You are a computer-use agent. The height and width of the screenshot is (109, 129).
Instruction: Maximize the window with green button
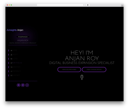(x=11, y=5)
